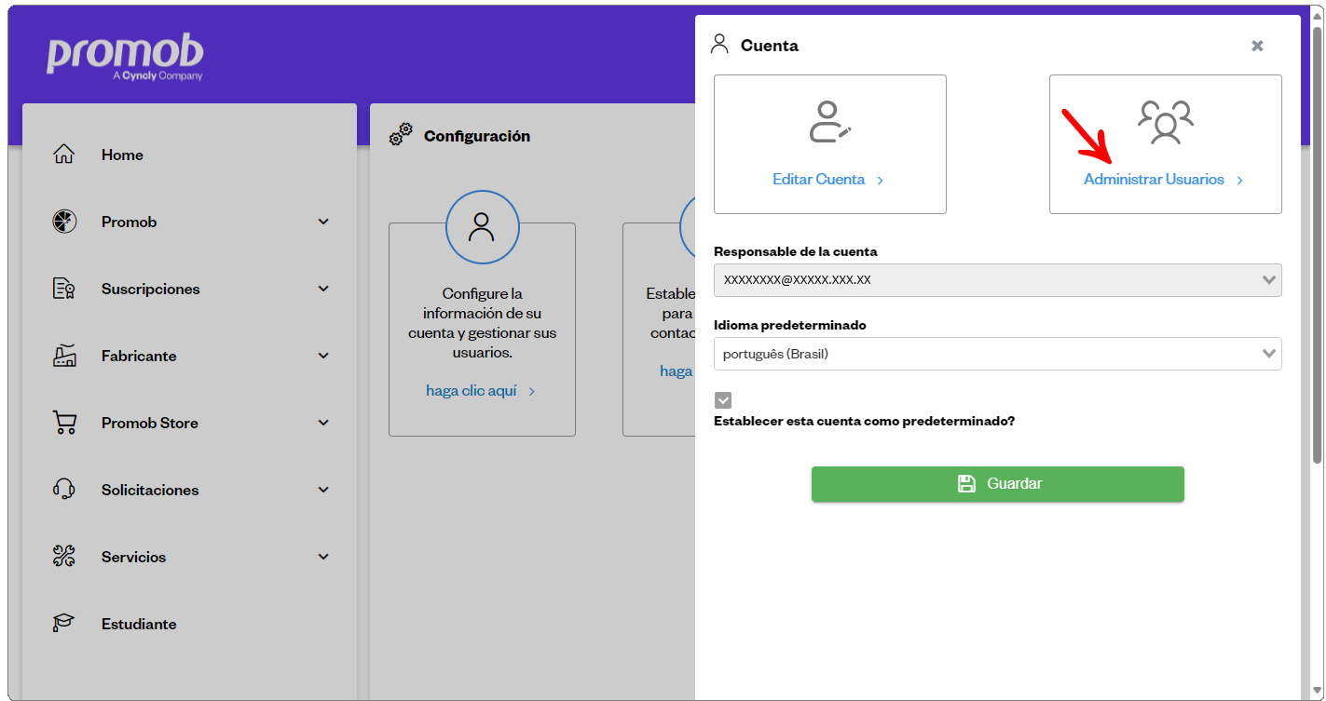
Task: Click 'Idioma predeterminado' label
Action: click(x=790, y=325)
